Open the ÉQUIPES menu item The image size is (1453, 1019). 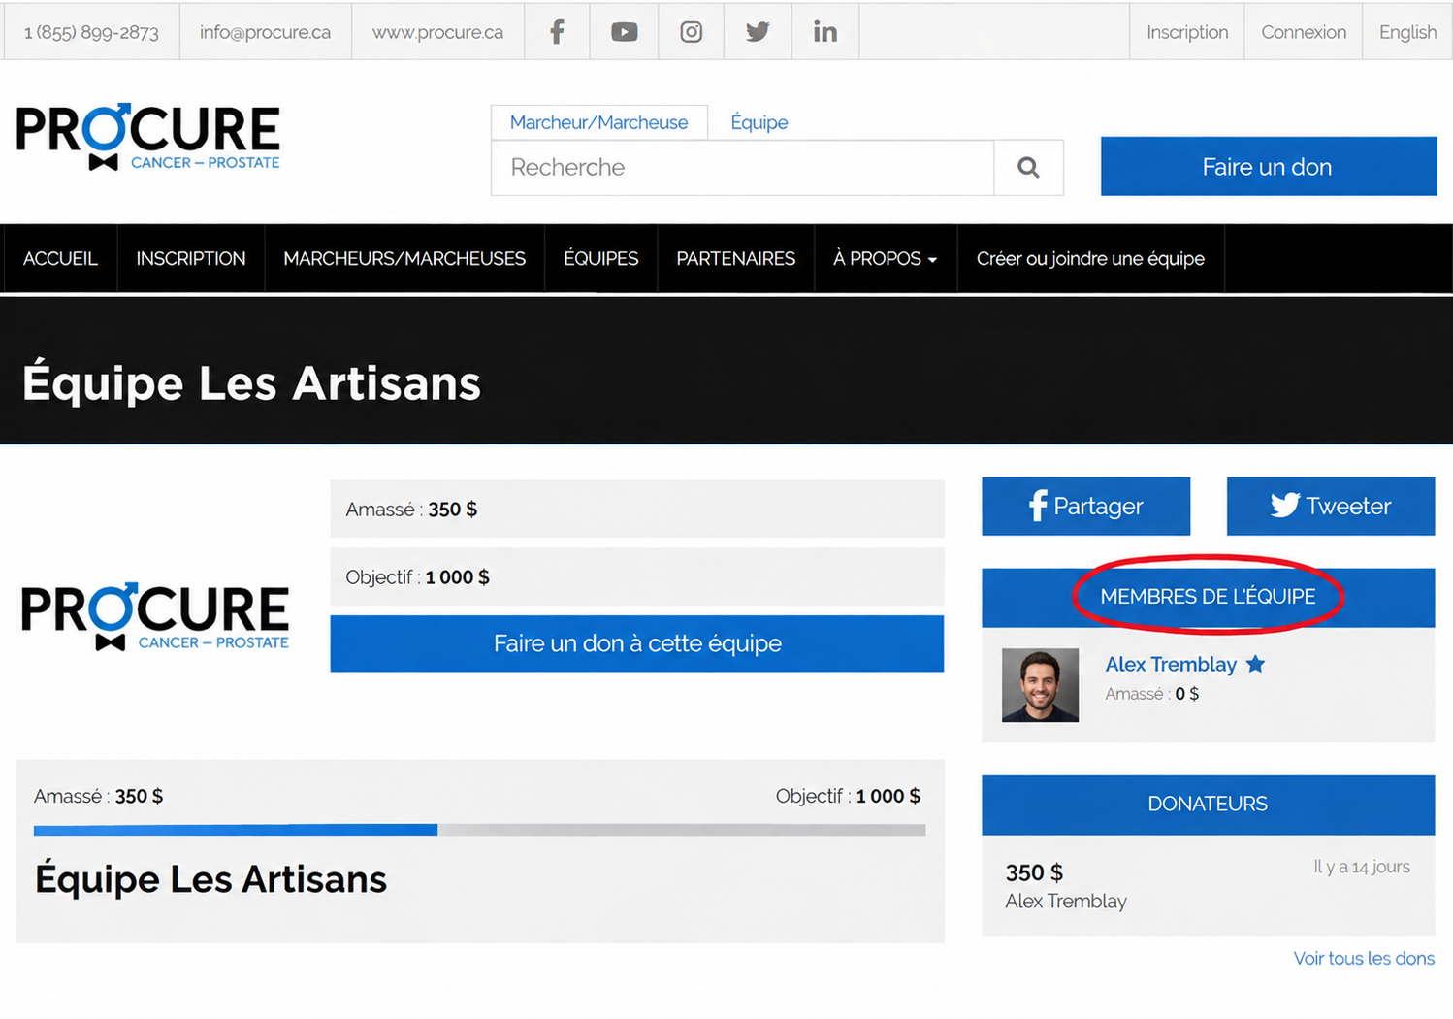tap(601, 259)
